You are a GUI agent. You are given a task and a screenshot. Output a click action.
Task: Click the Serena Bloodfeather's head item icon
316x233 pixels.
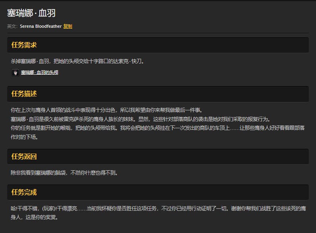click(15, 73)
